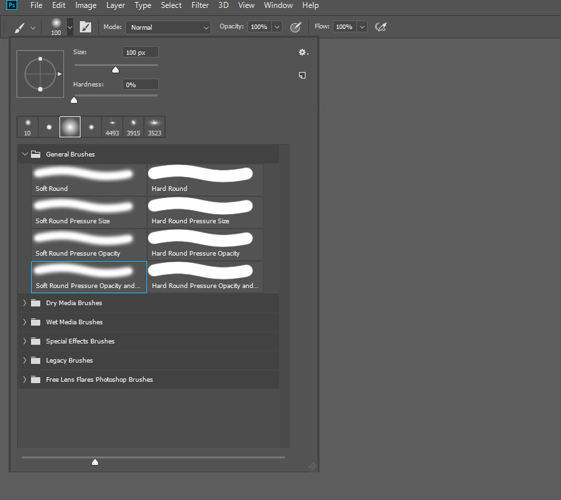Select recent brush labeled 3915
561x500 pixels.
tap(133, 127)
